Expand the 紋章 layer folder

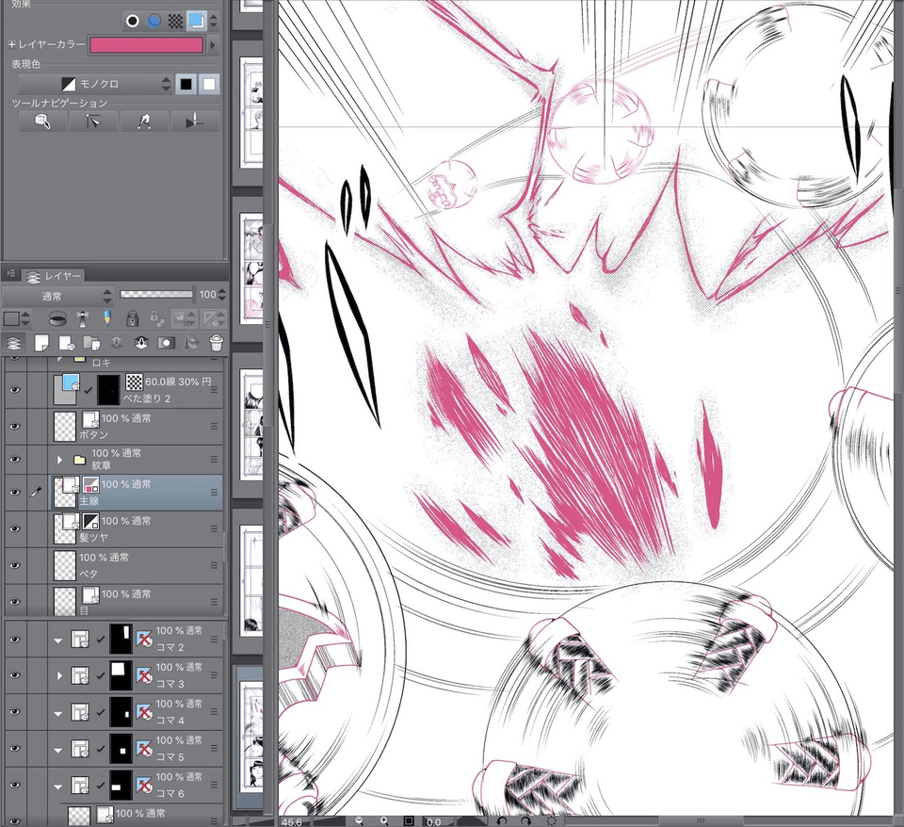tap(60, 460)
